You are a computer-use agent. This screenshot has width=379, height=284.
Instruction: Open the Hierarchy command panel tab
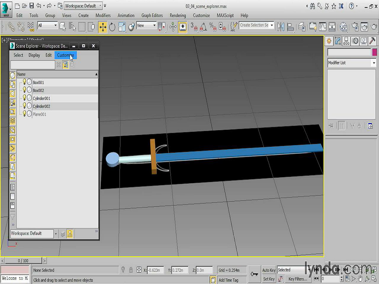[346, 41]
